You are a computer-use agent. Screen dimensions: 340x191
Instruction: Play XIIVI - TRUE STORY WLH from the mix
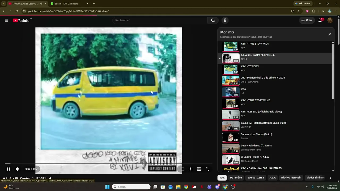tap(274, 47)
